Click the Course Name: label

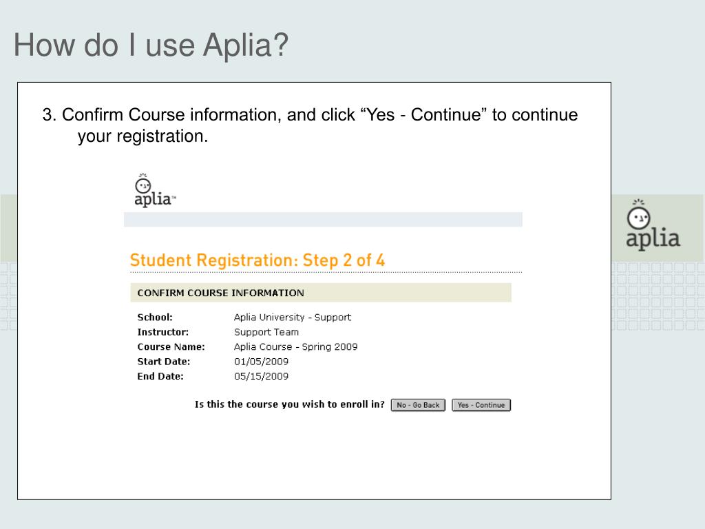point(171,347)
